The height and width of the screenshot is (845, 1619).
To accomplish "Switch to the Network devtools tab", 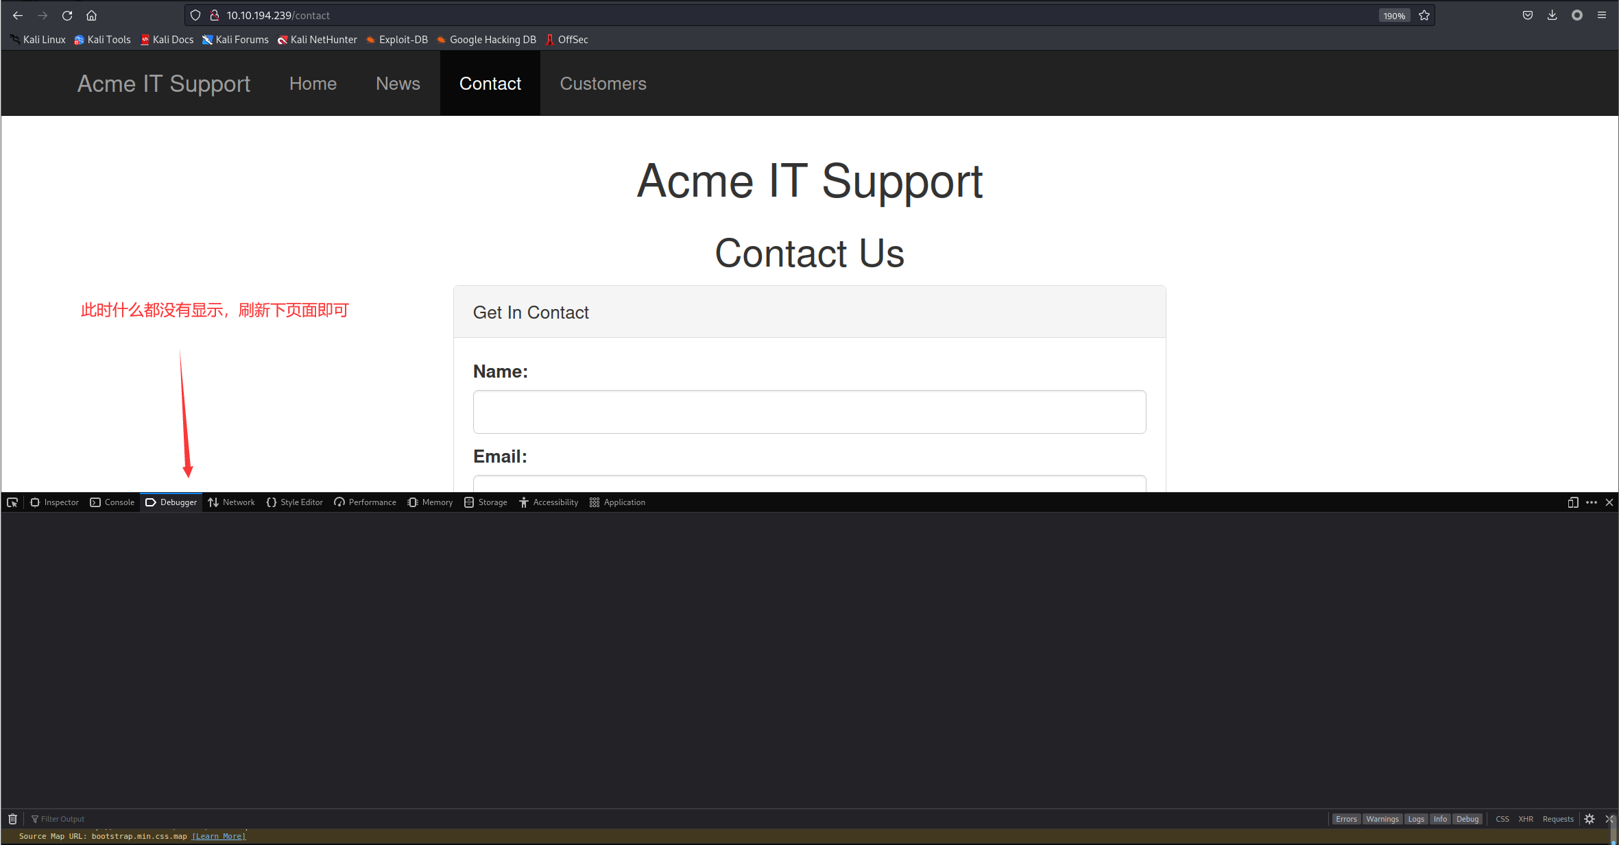I will click(232, 502).
